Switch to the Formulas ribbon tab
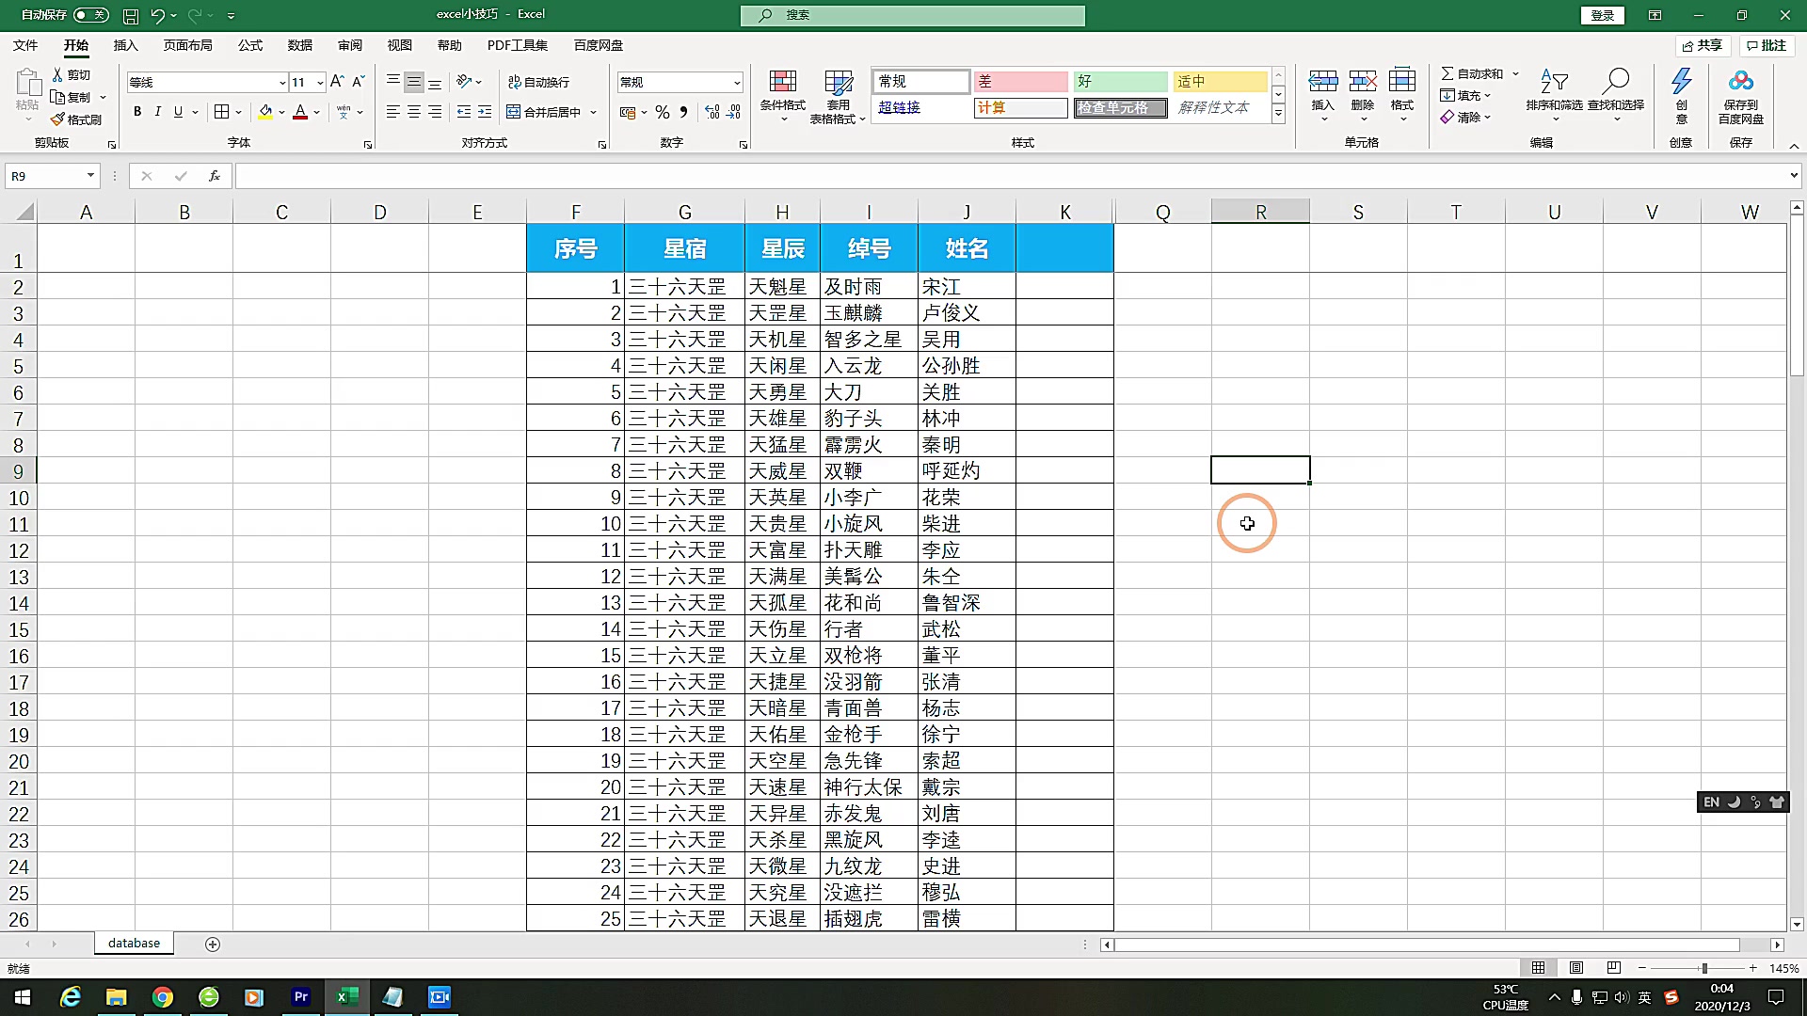This screenshot has width=1807, height=1016. [x=249, y=45]
